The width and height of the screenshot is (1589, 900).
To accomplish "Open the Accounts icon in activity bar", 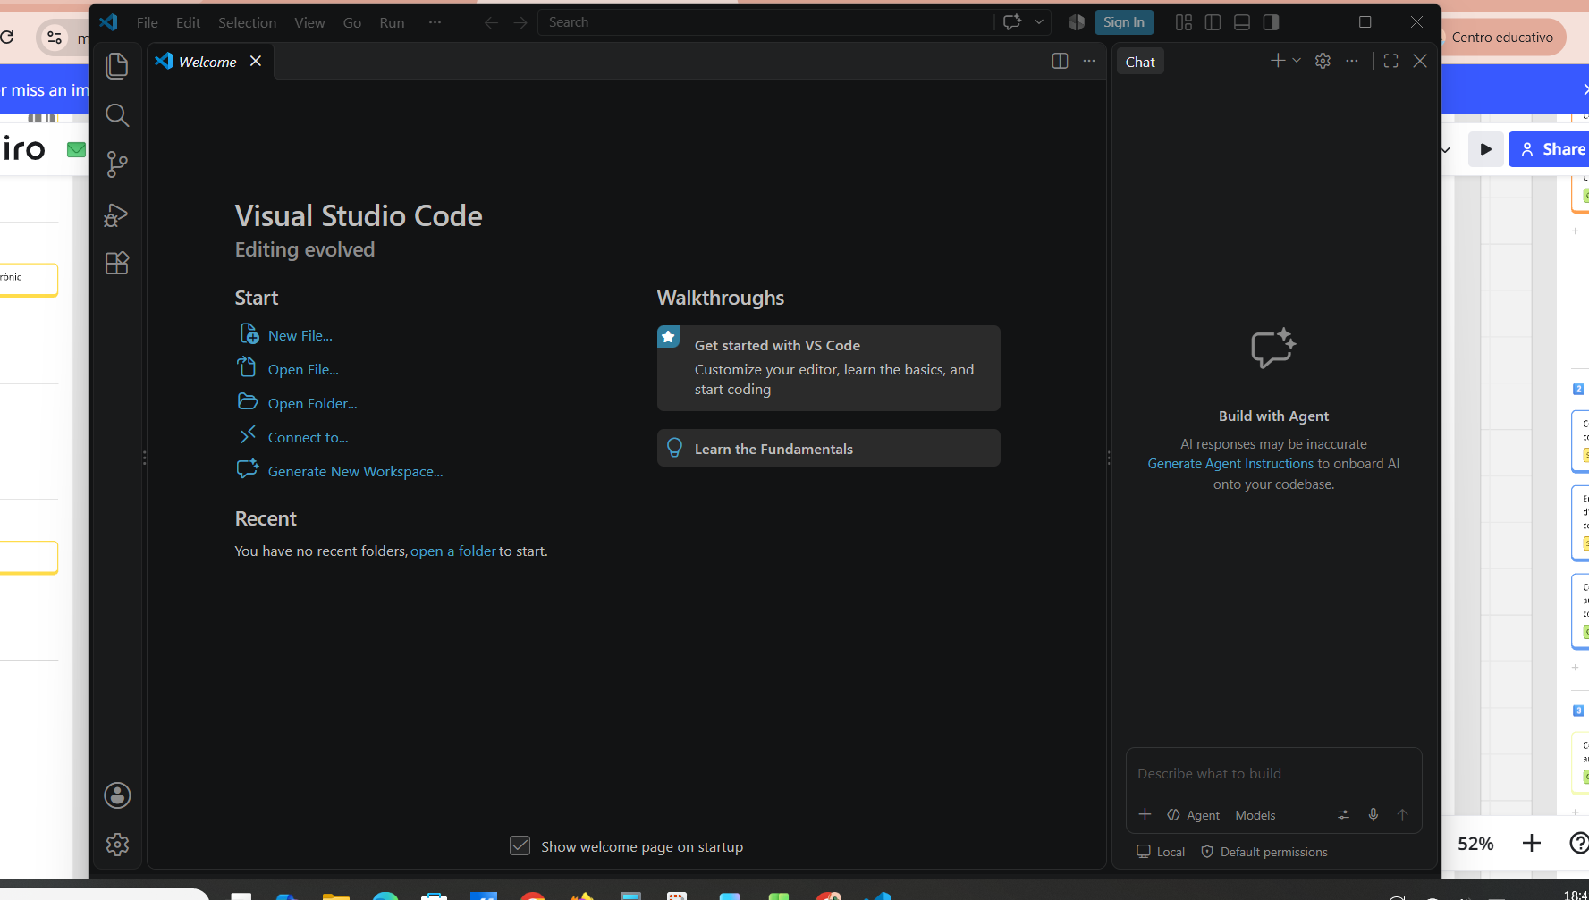I will [x=117, y=795].
